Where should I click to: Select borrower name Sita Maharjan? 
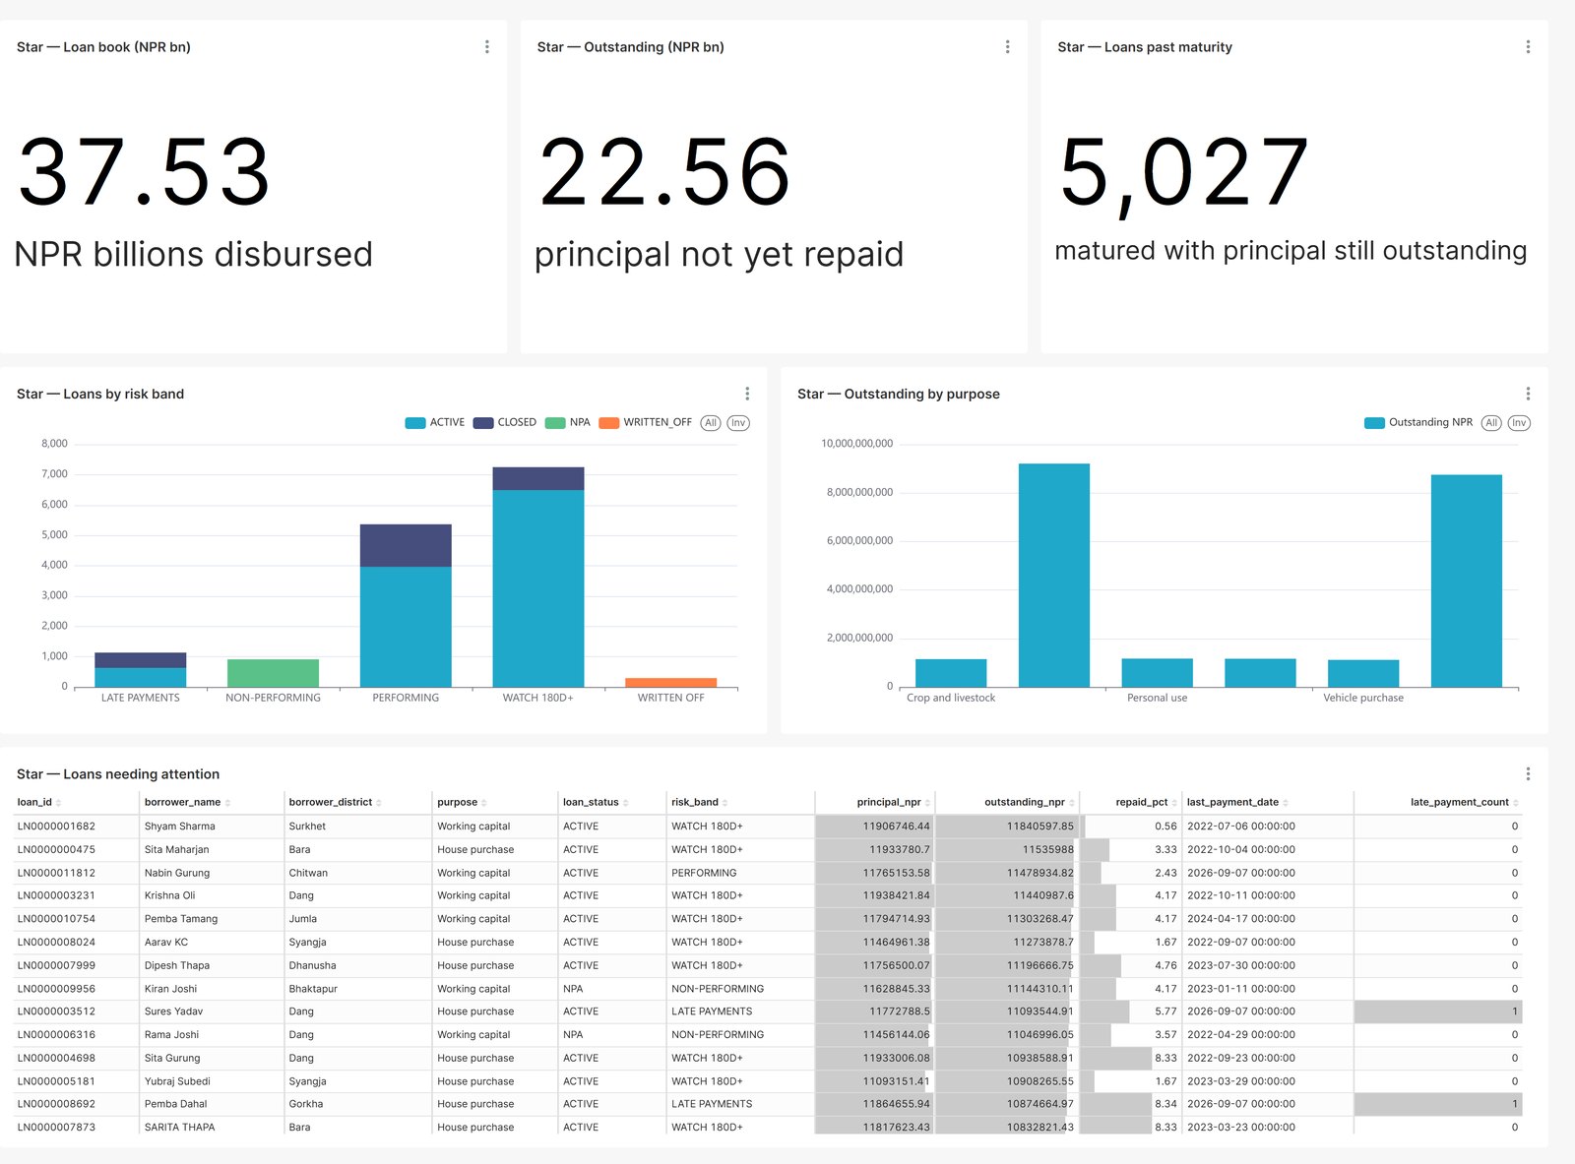[x=177, y=850]
